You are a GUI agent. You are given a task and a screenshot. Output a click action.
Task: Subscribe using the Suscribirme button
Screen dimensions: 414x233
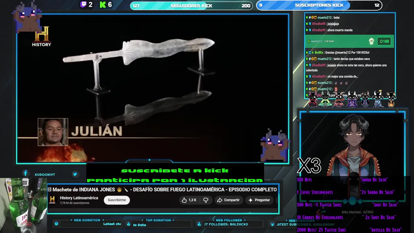coord(117,200)
